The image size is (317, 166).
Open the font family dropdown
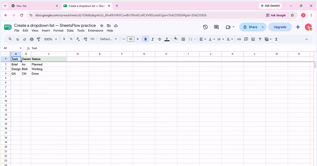[x=108, y=39]
